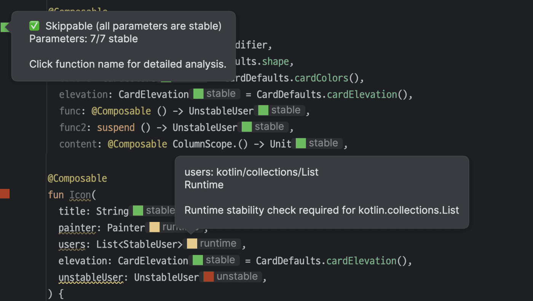This screenshot has width=533, height=301.
Task: Click the green skippable gutter icon
Action: click(5, 27)
